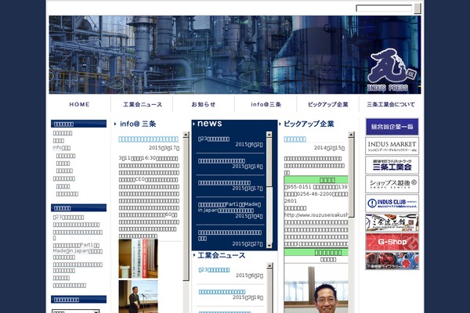Viewport: 470px width, 313px height.
Task: View the lectern photo thumbnail in info article
Action: pyautogui.click(x=138, y=259)
